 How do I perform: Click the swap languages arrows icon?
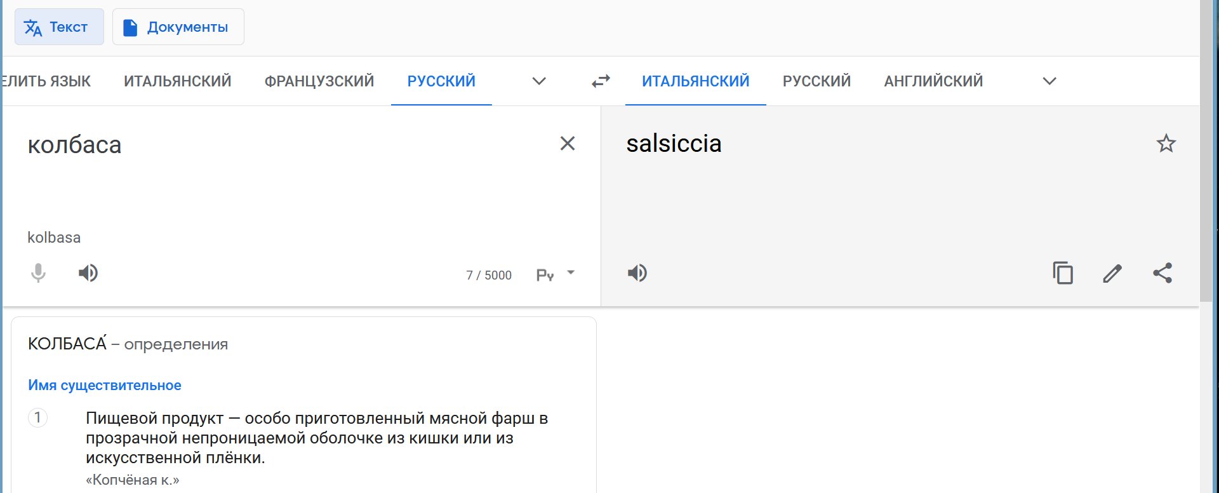coord(601,81)
